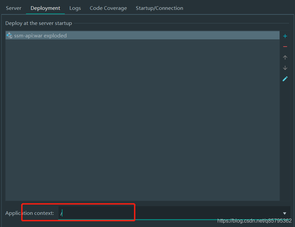The width and height of the screenshot is (295, 227).
Task: Click Deploy at the server startup label
Action: click(38, 23)
